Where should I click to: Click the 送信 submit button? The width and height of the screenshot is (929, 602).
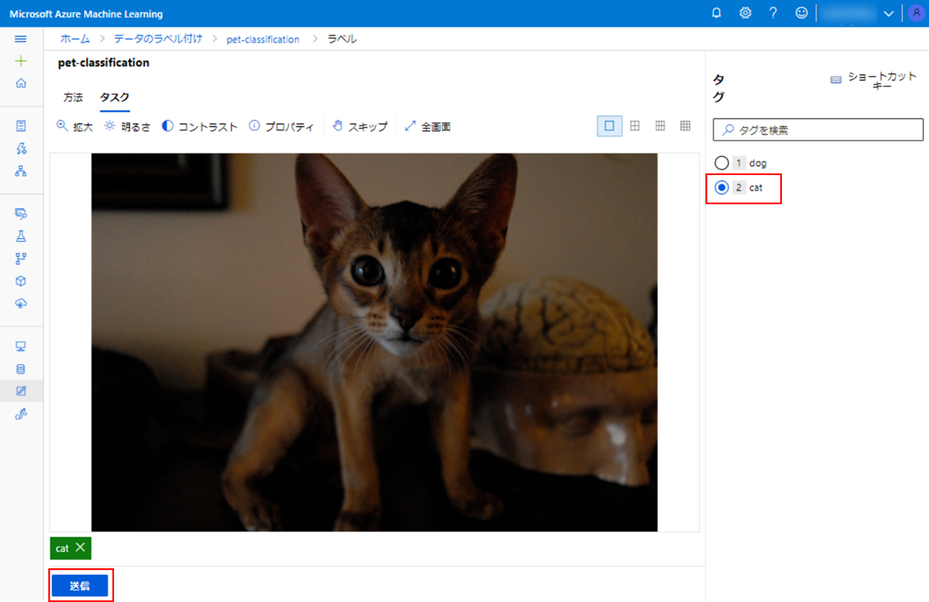[x=80, y=586]
